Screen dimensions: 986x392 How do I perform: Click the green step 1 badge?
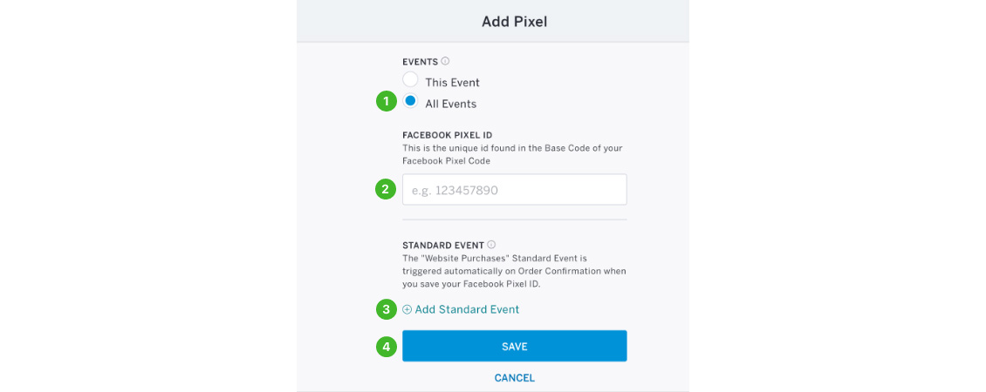386,102
